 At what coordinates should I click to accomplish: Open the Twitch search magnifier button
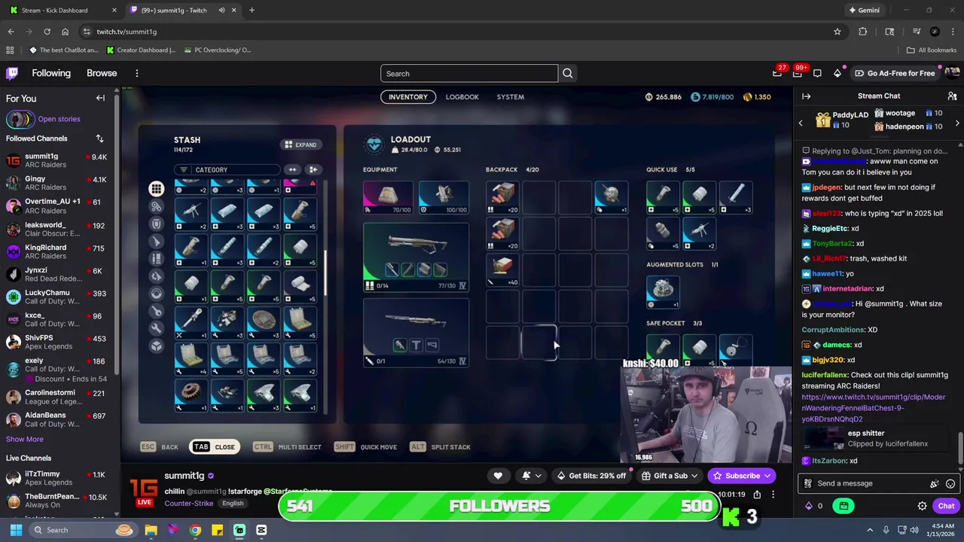(568, 73)
